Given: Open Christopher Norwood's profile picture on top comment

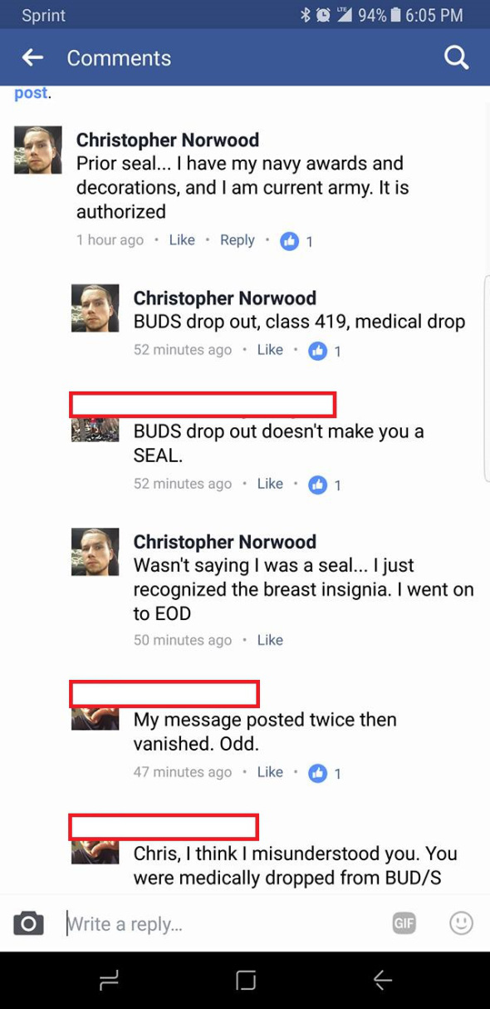Looking at the screenshot, I should click(38, 150).
